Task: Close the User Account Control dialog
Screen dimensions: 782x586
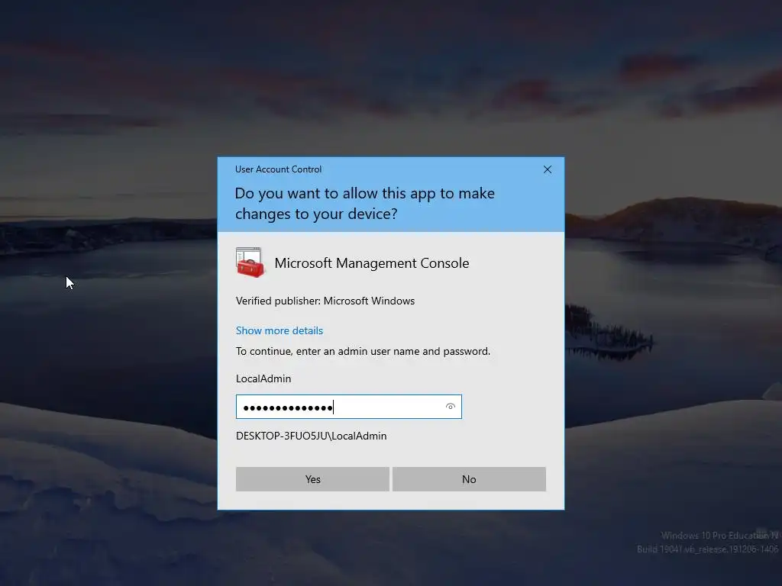Action: point(547,169)
